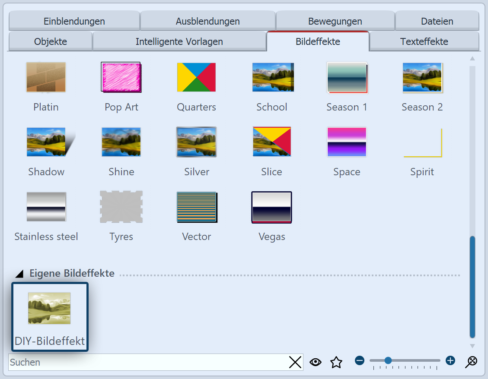This screenshot has height=379, width=488.
Task: Click the thumbnail size slider
Action: pyautogui.click(x=388, y=360)
